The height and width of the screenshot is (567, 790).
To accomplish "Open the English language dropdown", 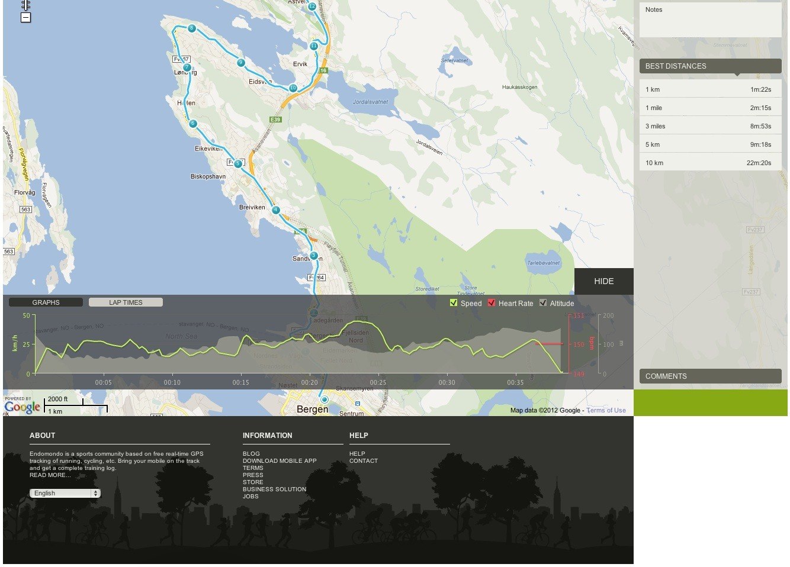I will pyautogui.click(x=64, y=493).
